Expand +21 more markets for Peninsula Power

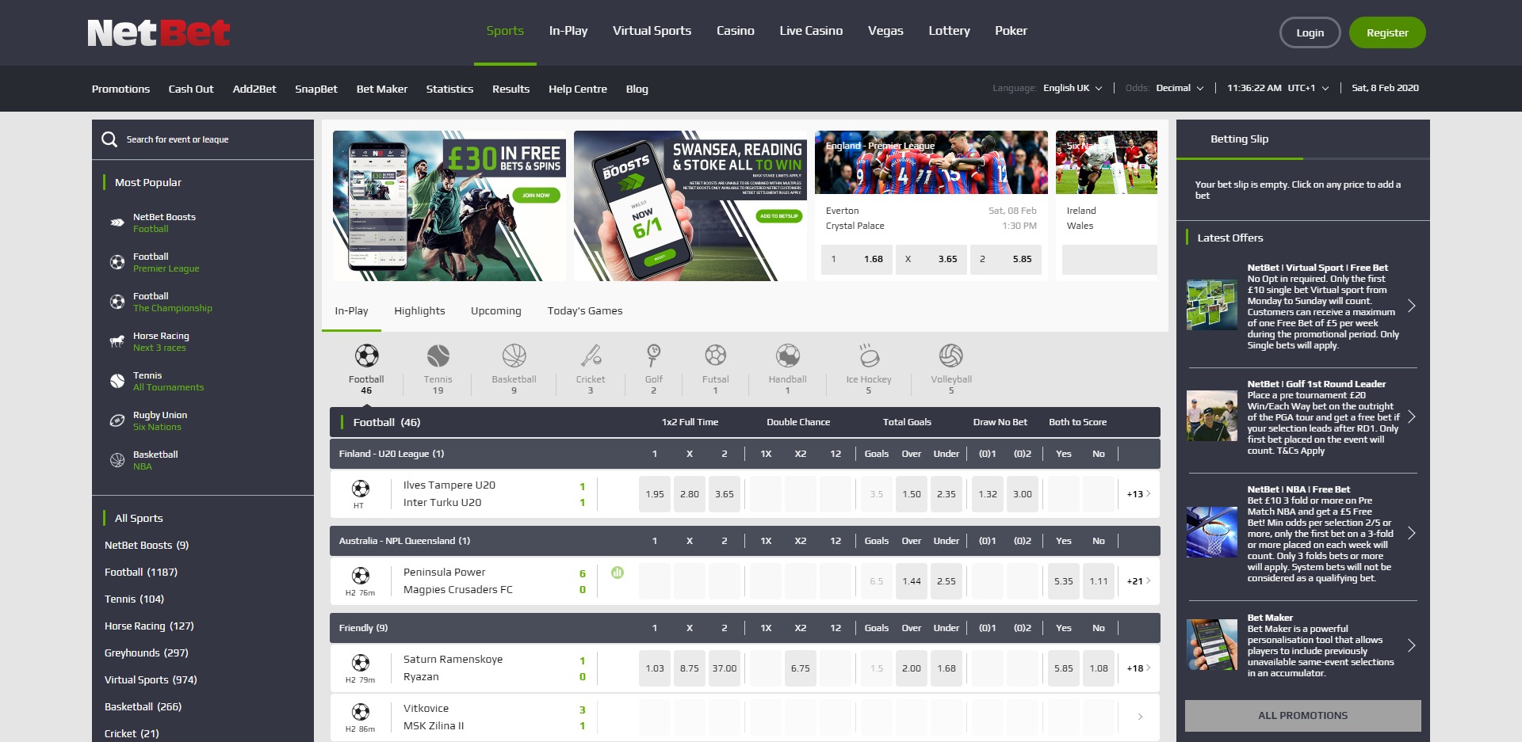click(1138, 580)
